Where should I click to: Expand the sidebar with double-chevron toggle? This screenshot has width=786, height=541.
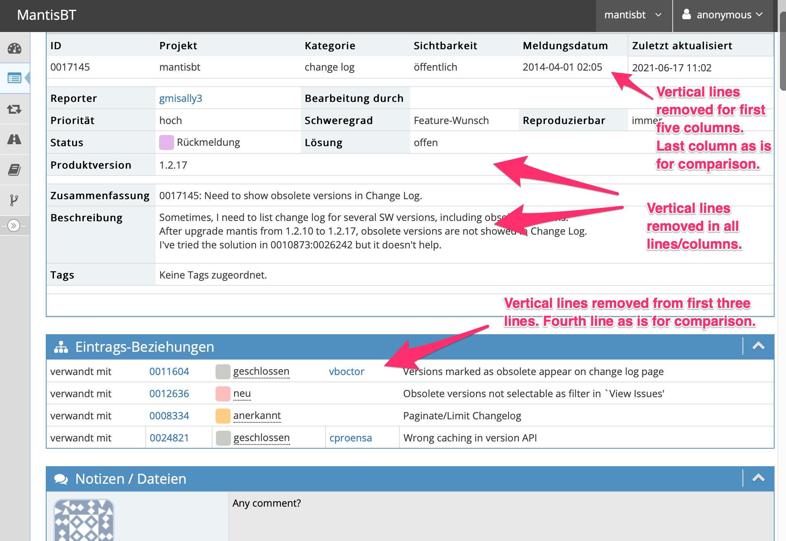click(14, 225)
